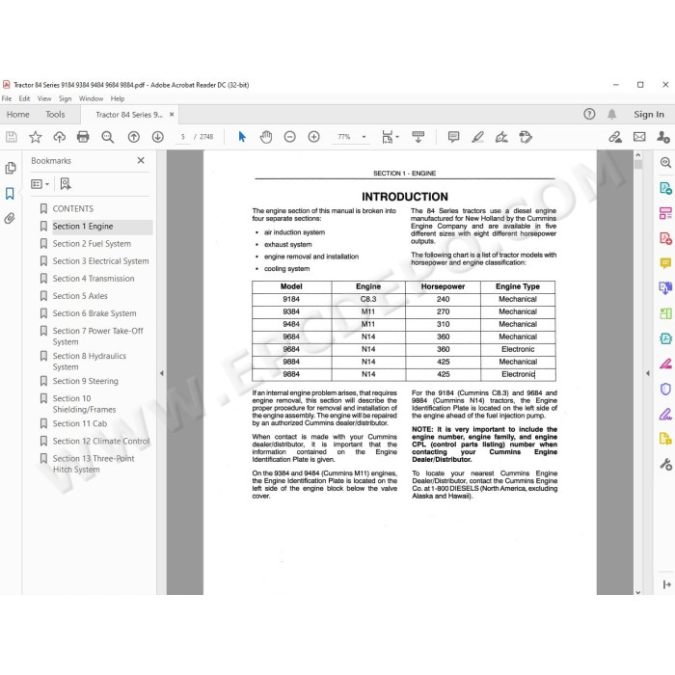675x675 pixels.
Task: Open the bookmarks options dropdown
Action: coord(40,184)
